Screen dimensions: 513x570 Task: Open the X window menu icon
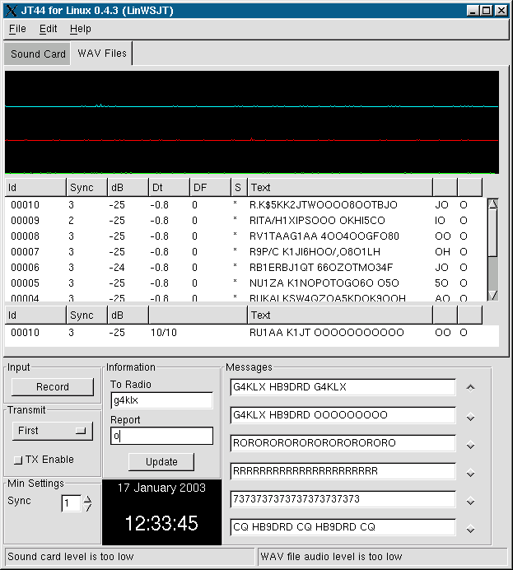coord(12,10)
